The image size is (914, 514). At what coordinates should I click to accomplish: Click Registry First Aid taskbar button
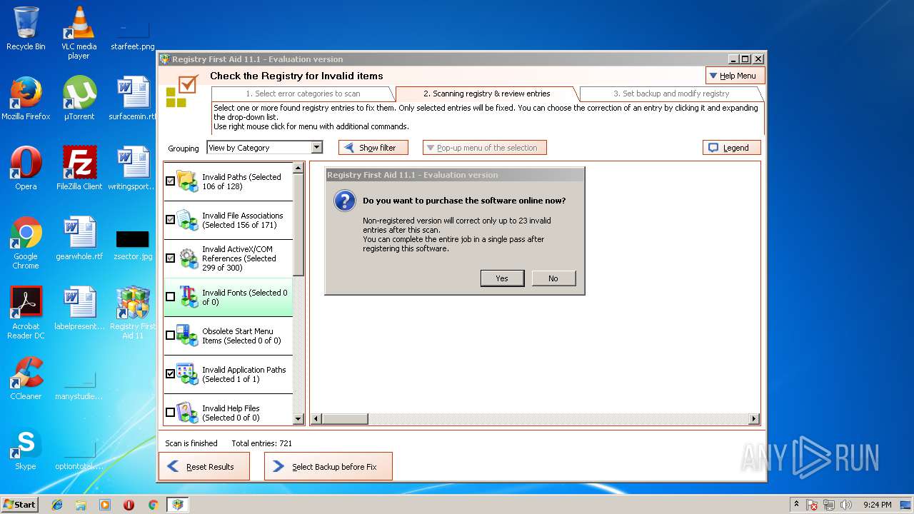[177, 505]
